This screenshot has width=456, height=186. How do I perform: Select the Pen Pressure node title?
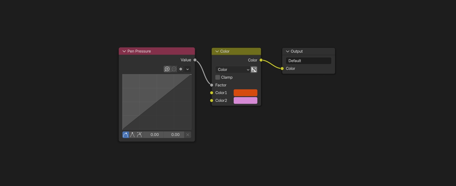tap(139, 51)
